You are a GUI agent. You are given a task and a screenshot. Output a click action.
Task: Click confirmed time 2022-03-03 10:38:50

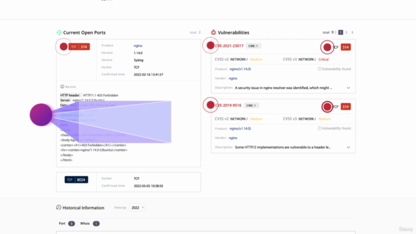click(x=148, y=186)
